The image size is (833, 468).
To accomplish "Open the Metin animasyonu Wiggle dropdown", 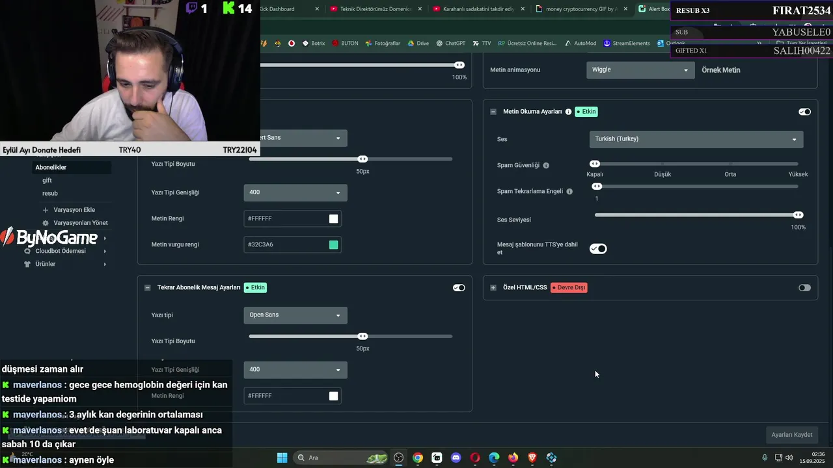I will (x=640, y=70).
